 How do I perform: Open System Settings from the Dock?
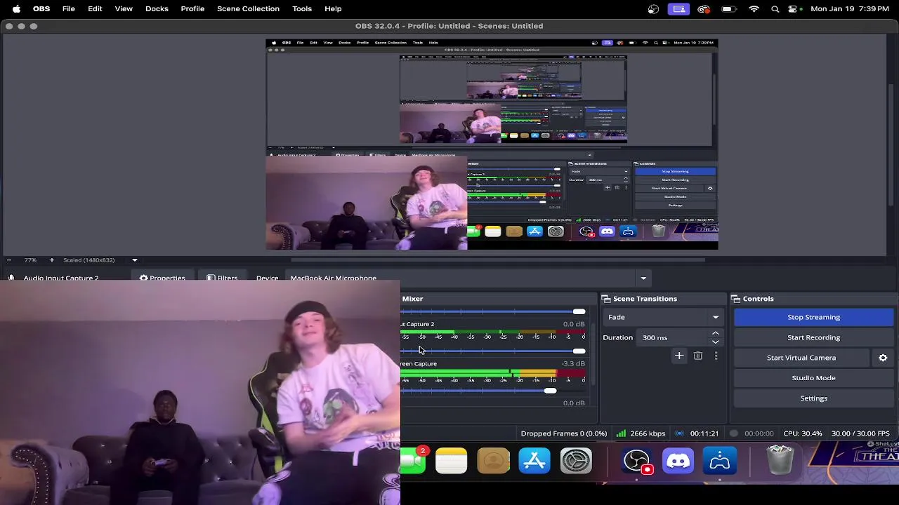coord(576,461)
